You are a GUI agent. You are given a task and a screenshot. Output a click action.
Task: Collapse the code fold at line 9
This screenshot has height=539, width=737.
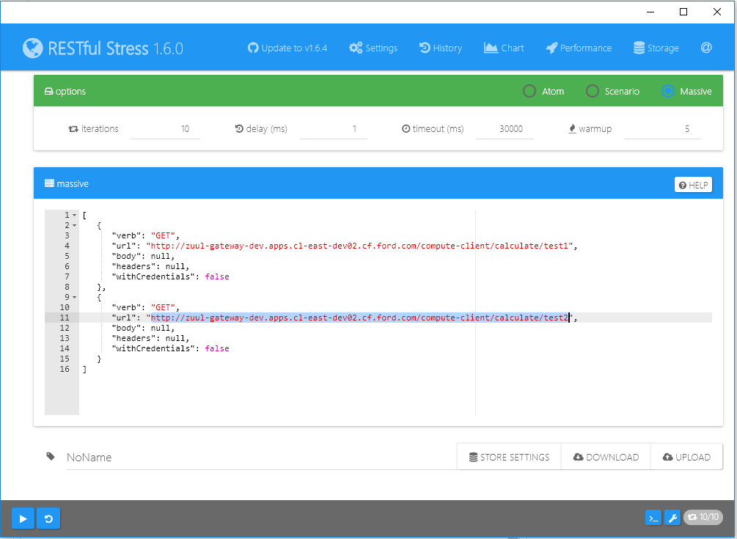73,297
